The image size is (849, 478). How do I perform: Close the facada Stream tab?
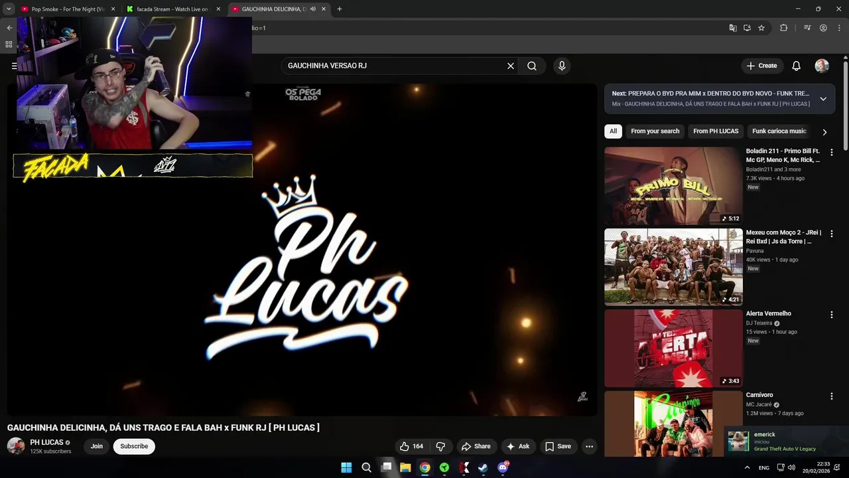click(218, 9)
